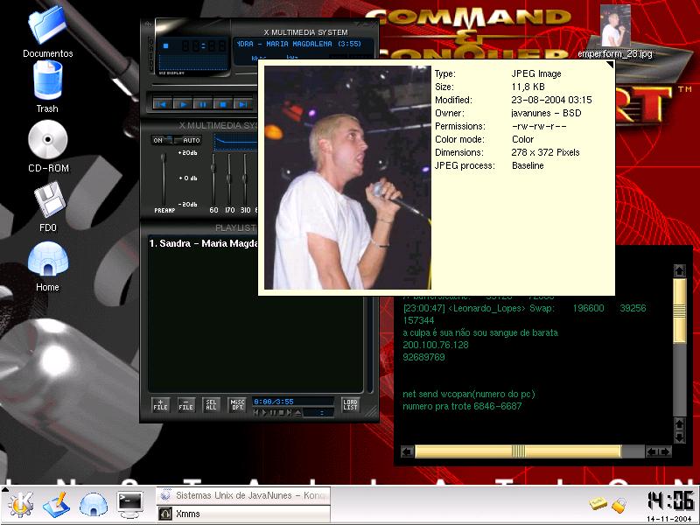Viewport: 700px width, 525px height.
Task: Toggle the equalizer ON switch
Action: 162,140
